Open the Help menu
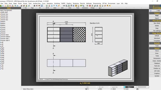The image size is (161, 90). pos(126,3)
